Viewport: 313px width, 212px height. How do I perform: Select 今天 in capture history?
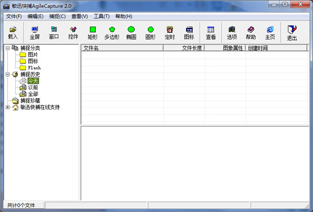pos(33,81)
